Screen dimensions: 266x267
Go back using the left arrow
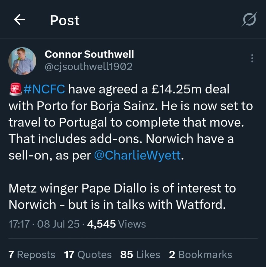19,20
